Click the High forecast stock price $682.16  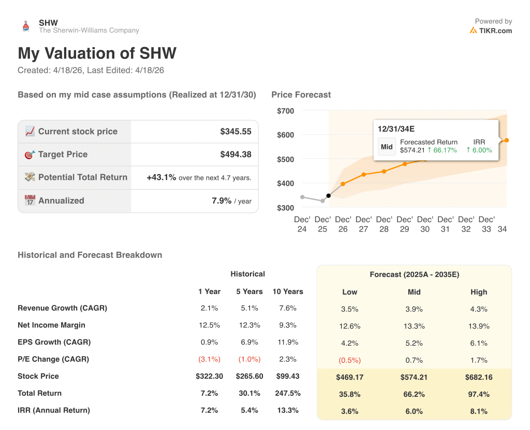479,377
